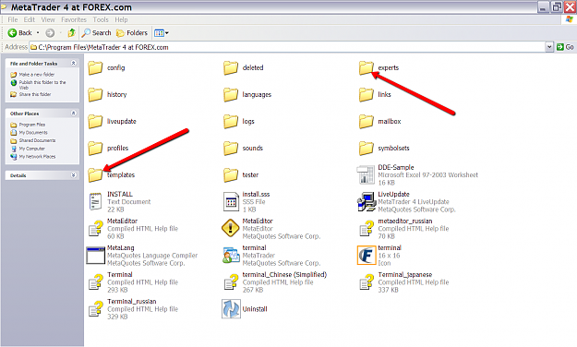Select the Terminal_russian help file

[133, 309]
